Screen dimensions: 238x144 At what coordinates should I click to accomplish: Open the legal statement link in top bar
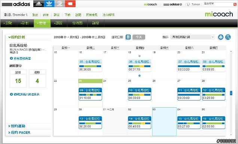coord(109,15)
